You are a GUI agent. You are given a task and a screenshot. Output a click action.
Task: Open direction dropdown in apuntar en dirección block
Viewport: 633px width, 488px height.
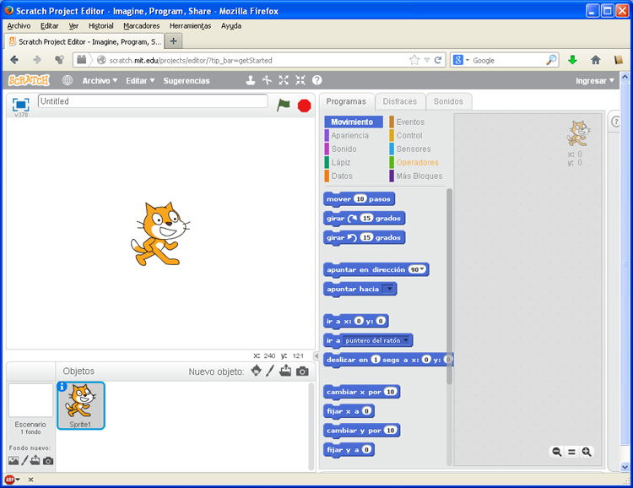coord(417,269)
